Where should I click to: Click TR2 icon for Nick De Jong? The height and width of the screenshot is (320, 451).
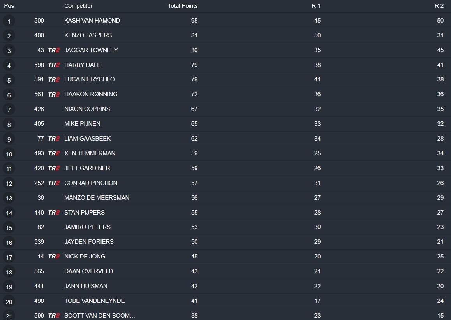[x=54, y=257]
